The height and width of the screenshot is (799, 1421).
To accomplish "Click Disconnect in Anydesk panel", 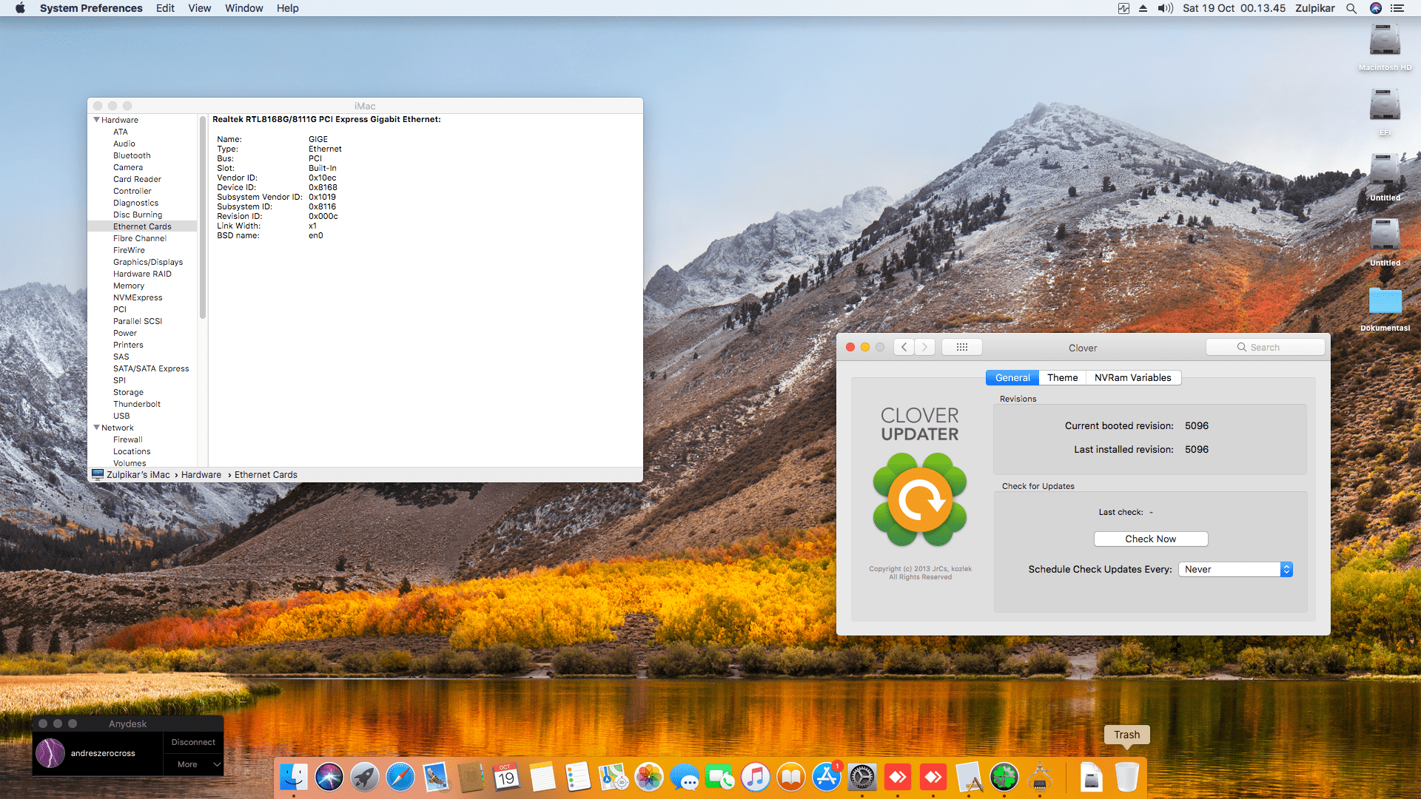I will pos(193,742).
